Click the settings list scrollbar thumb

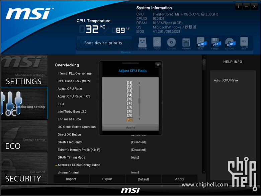(x=204, y=65)
